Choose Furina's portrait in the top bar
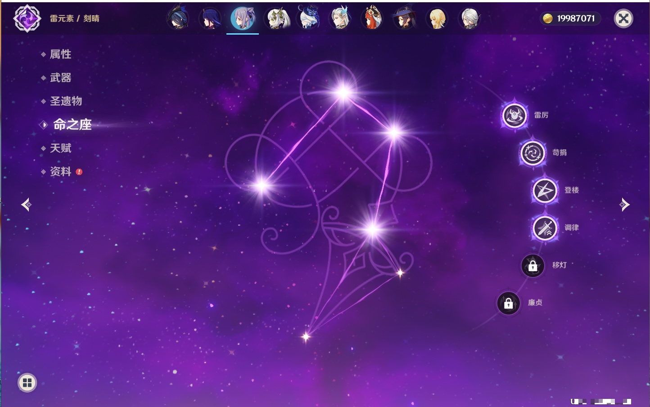The width and height of the screenshot is (650, 407). coord(308,18)
